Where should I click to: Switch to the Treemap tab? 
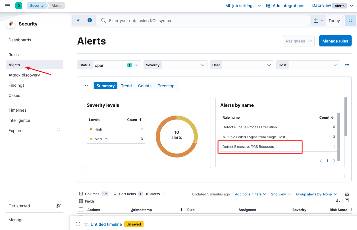(166, 86)
